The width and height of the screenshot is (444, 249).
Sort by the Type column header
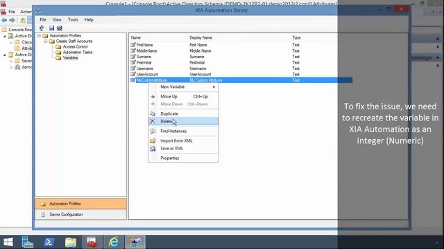tap(296, 38)
